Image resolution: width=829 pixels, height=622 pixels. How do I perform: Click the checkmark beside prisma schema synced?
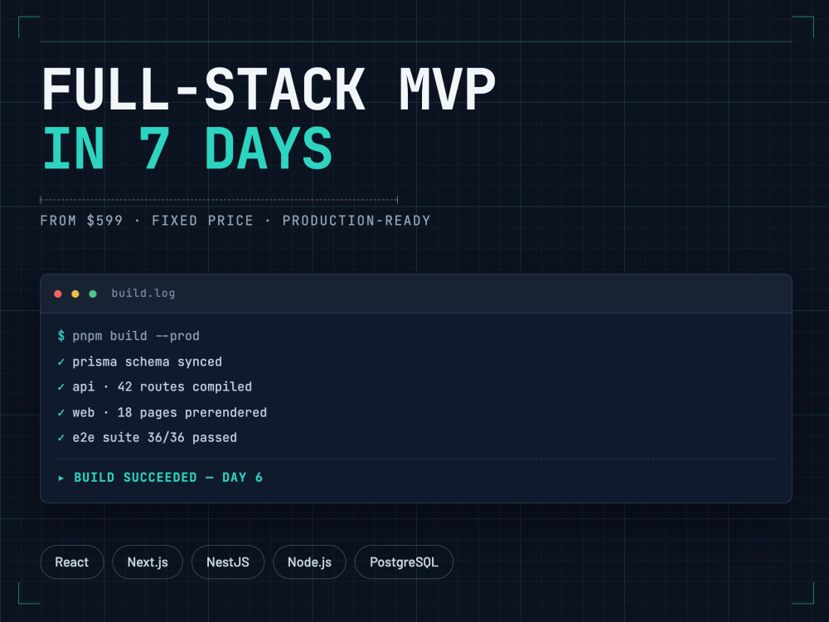(61, 362)
